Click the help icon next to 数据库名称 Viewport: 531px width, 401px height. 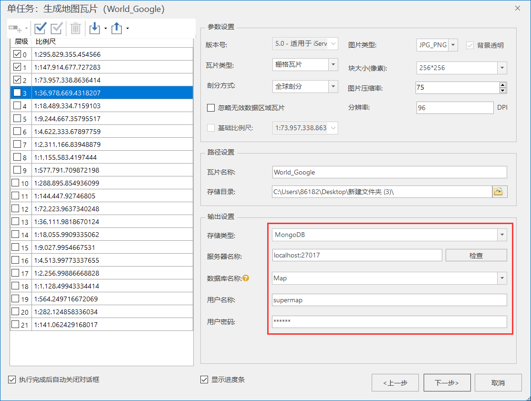tap(247, 278)
